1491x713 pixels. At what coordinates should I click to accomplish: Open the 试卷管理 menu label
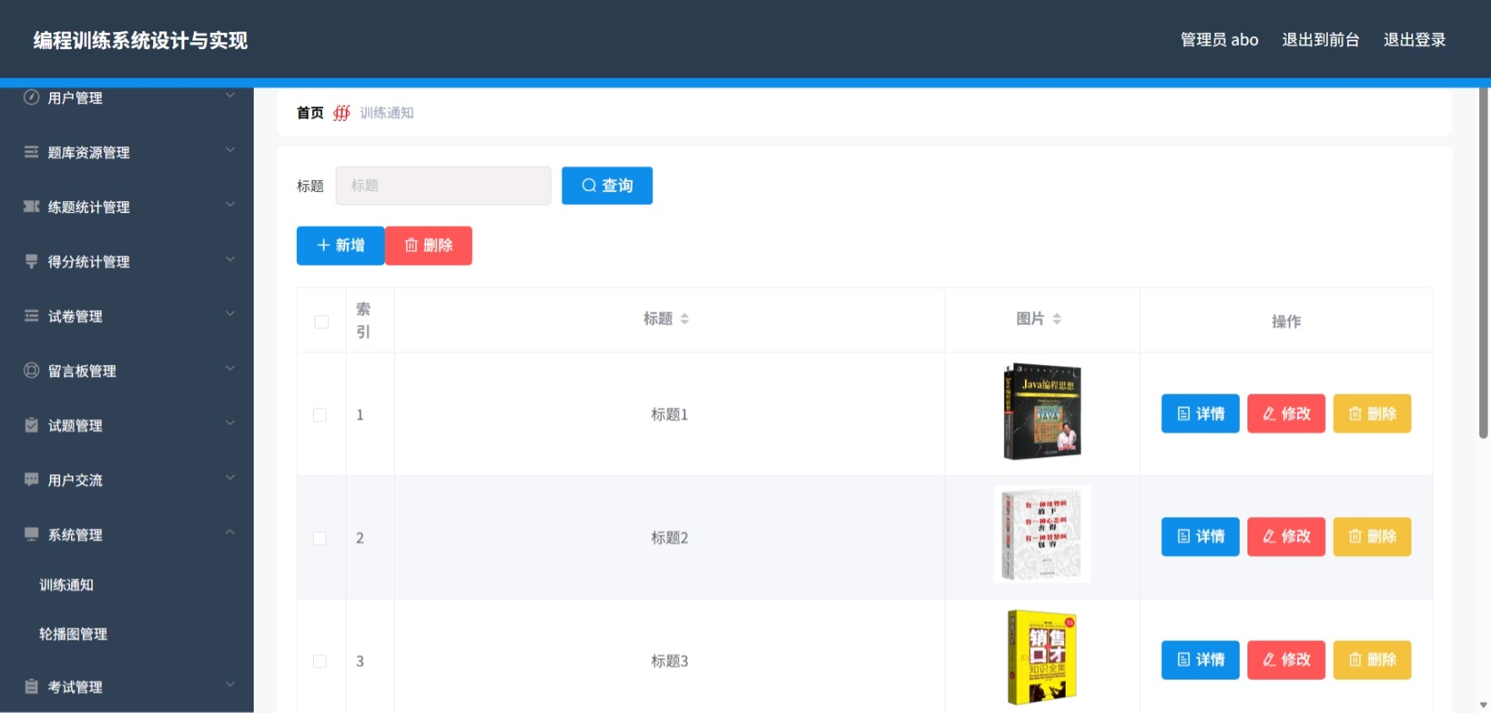(75, 317)
